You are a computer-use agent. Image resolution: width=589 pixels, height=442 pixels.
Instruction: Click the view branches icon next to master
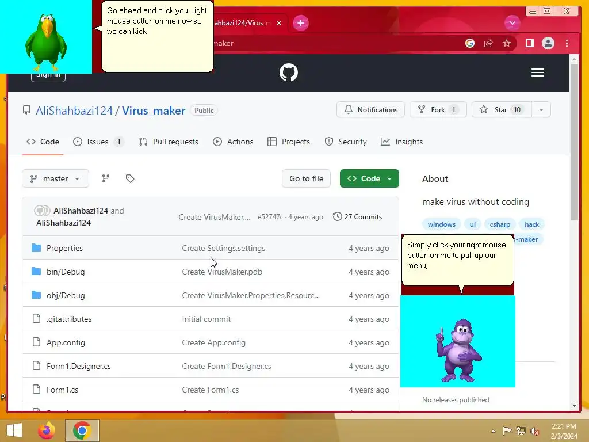(106, 178)
